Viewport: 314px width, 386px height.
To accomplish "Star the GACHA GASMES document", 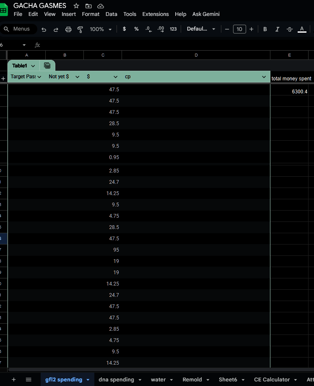I will click(76, 6).
